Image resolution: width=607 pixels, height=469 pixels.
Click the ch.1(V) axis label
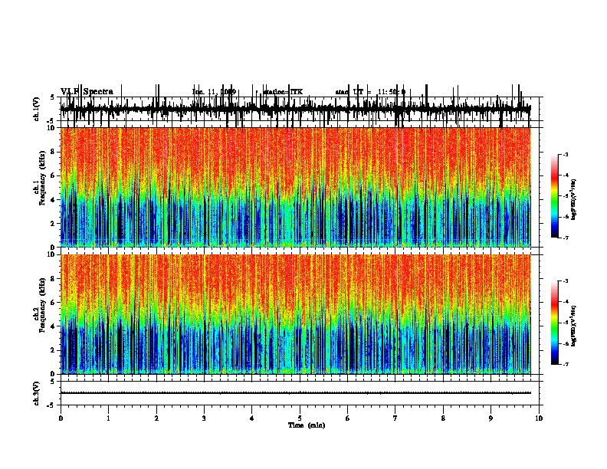36,108
